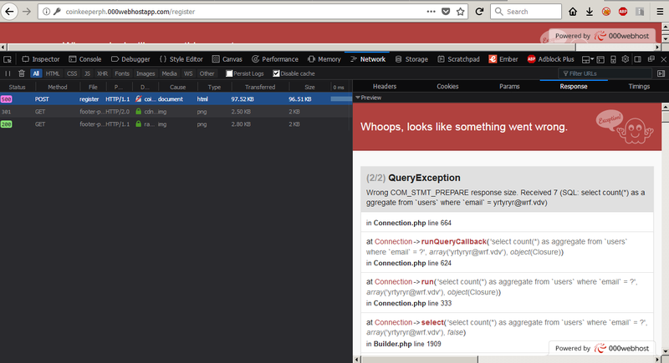The width and height of the screenshot is (669, 363).
Task: Activate the element picker icon in devtools
Action: [x=8, y=59]
